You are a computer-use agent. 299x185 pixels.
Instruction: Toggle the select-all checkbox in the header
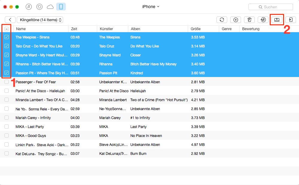pos(7,29)
